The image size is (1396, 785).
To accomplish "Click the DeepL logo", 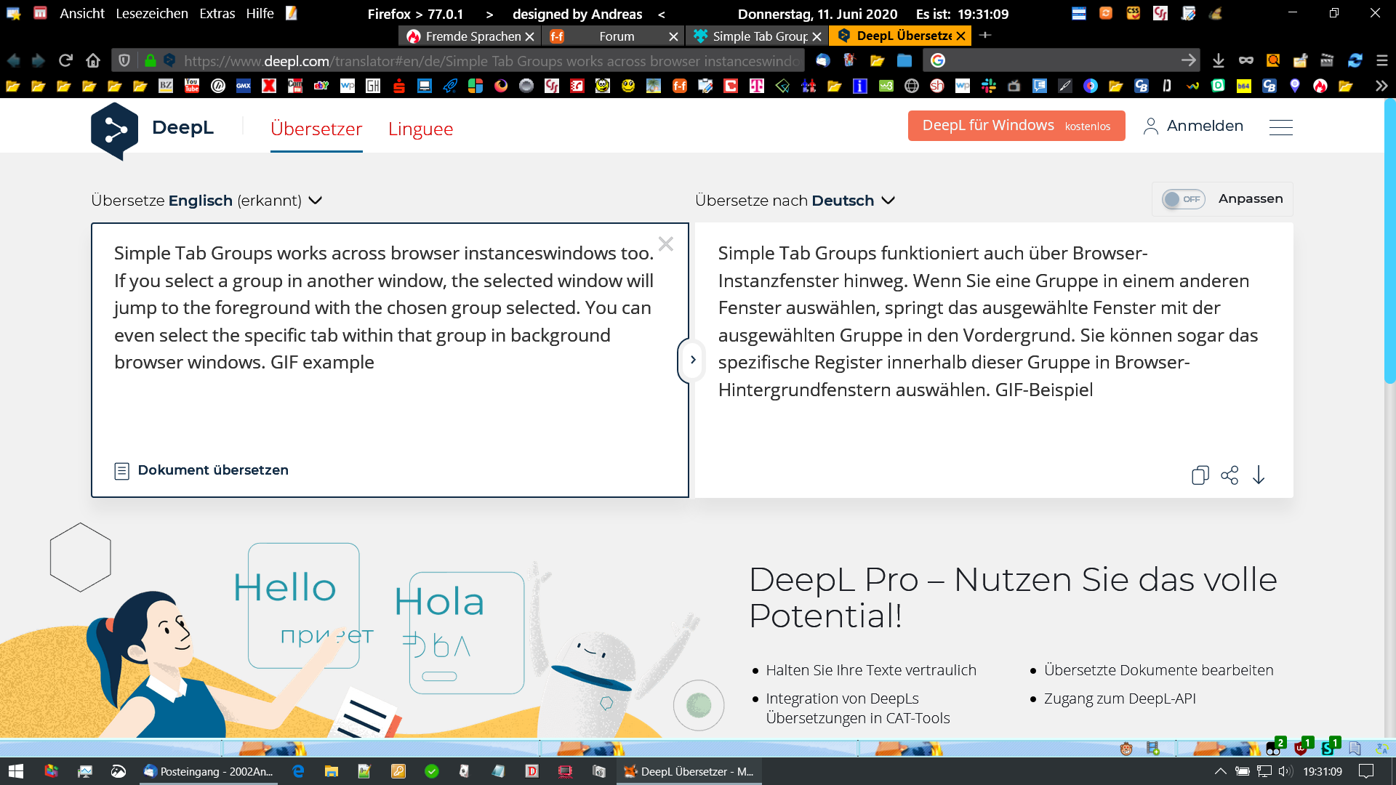I will (115, 129).
